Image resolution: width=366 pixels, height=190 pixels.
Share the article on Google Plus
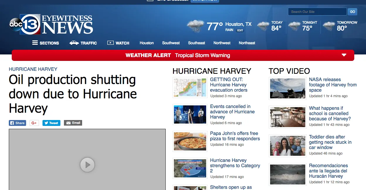point(34,123)
